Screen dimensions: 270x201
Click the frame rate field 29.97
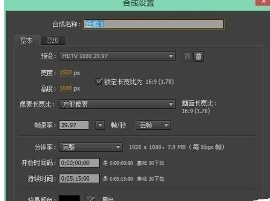(74, 125)
